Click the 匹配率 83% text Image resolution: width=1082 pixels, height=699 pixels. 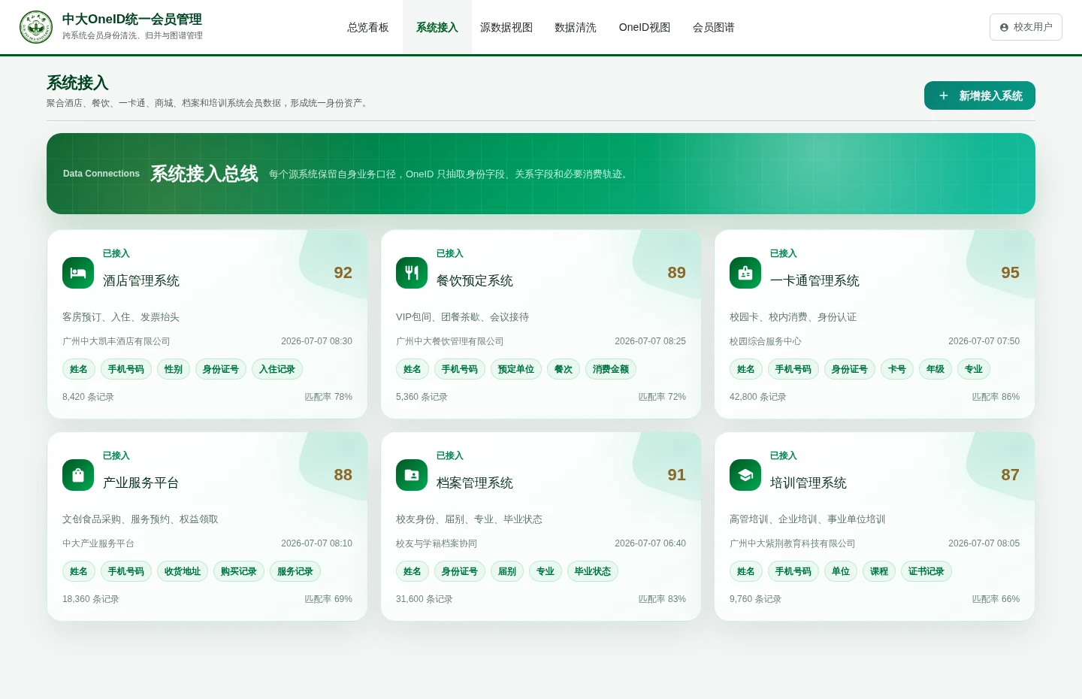tap(662, 599)
